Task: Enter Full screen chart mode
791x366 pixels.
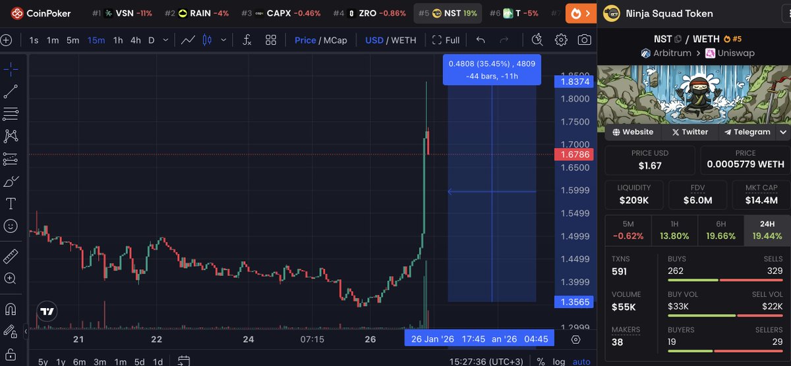Action: coord(446,40)
